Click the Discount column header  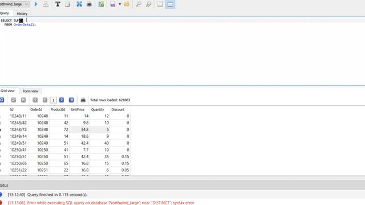tap(120, 109)
